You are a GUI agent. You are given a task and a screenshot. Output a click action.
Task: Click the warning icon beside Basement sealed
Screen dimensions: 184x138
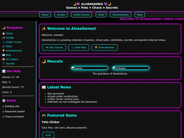pos(3,111)
